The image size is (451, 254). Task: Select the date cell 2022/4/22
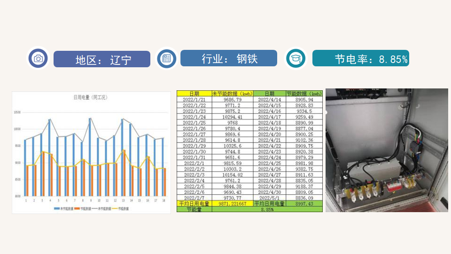[x=270, y=146]
